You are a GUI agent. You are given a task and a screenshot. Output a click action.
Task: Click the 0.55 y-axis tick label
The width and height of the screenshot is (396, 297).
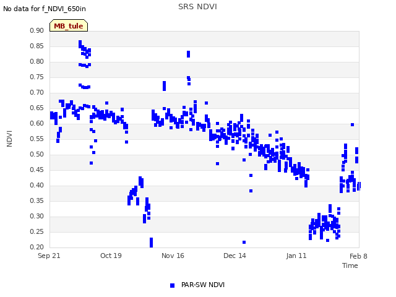click(37, 139)
